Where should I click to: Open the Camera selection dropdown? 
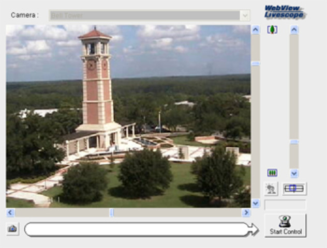click(x=150, y=15)
